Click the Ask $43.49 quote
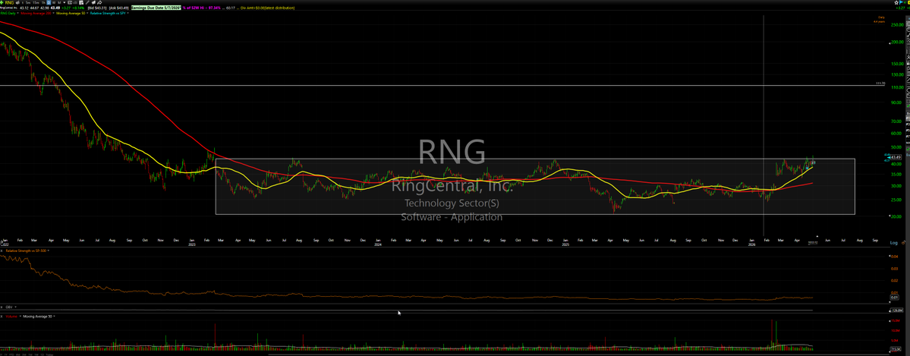The width and height of the screenshot is (910, 356). pyautogui.click(x=119, y=8)
